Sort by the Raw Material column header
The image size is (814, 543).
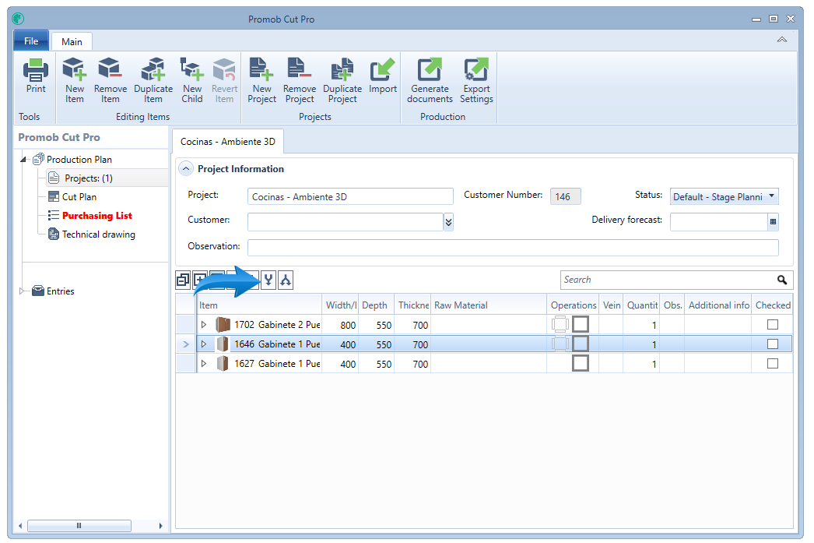click(x=489, y=305)
